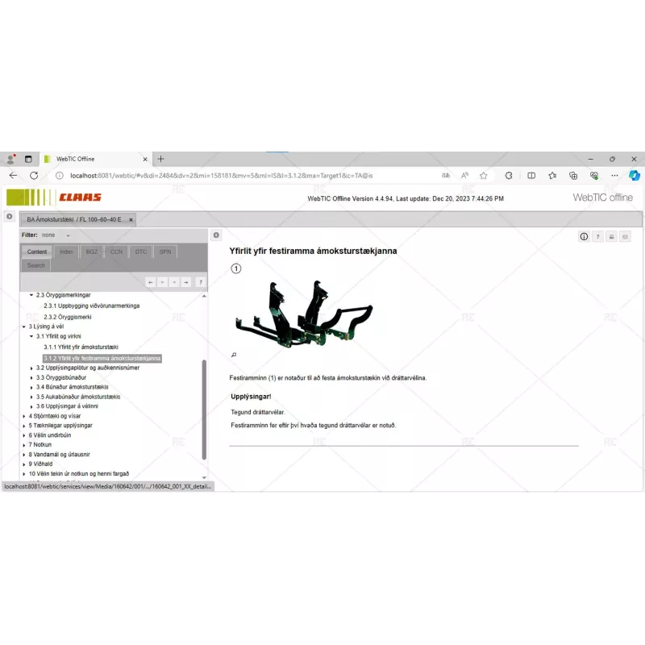The image size is (645, 645).
Task: Open the Search tab
Action: (x=36, y=264)
